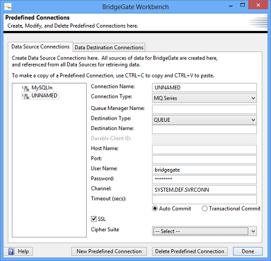This screenshot has width=271, height=261.
Task: Uncheck the SSL checkbox
Action: (x=94, y=219)
